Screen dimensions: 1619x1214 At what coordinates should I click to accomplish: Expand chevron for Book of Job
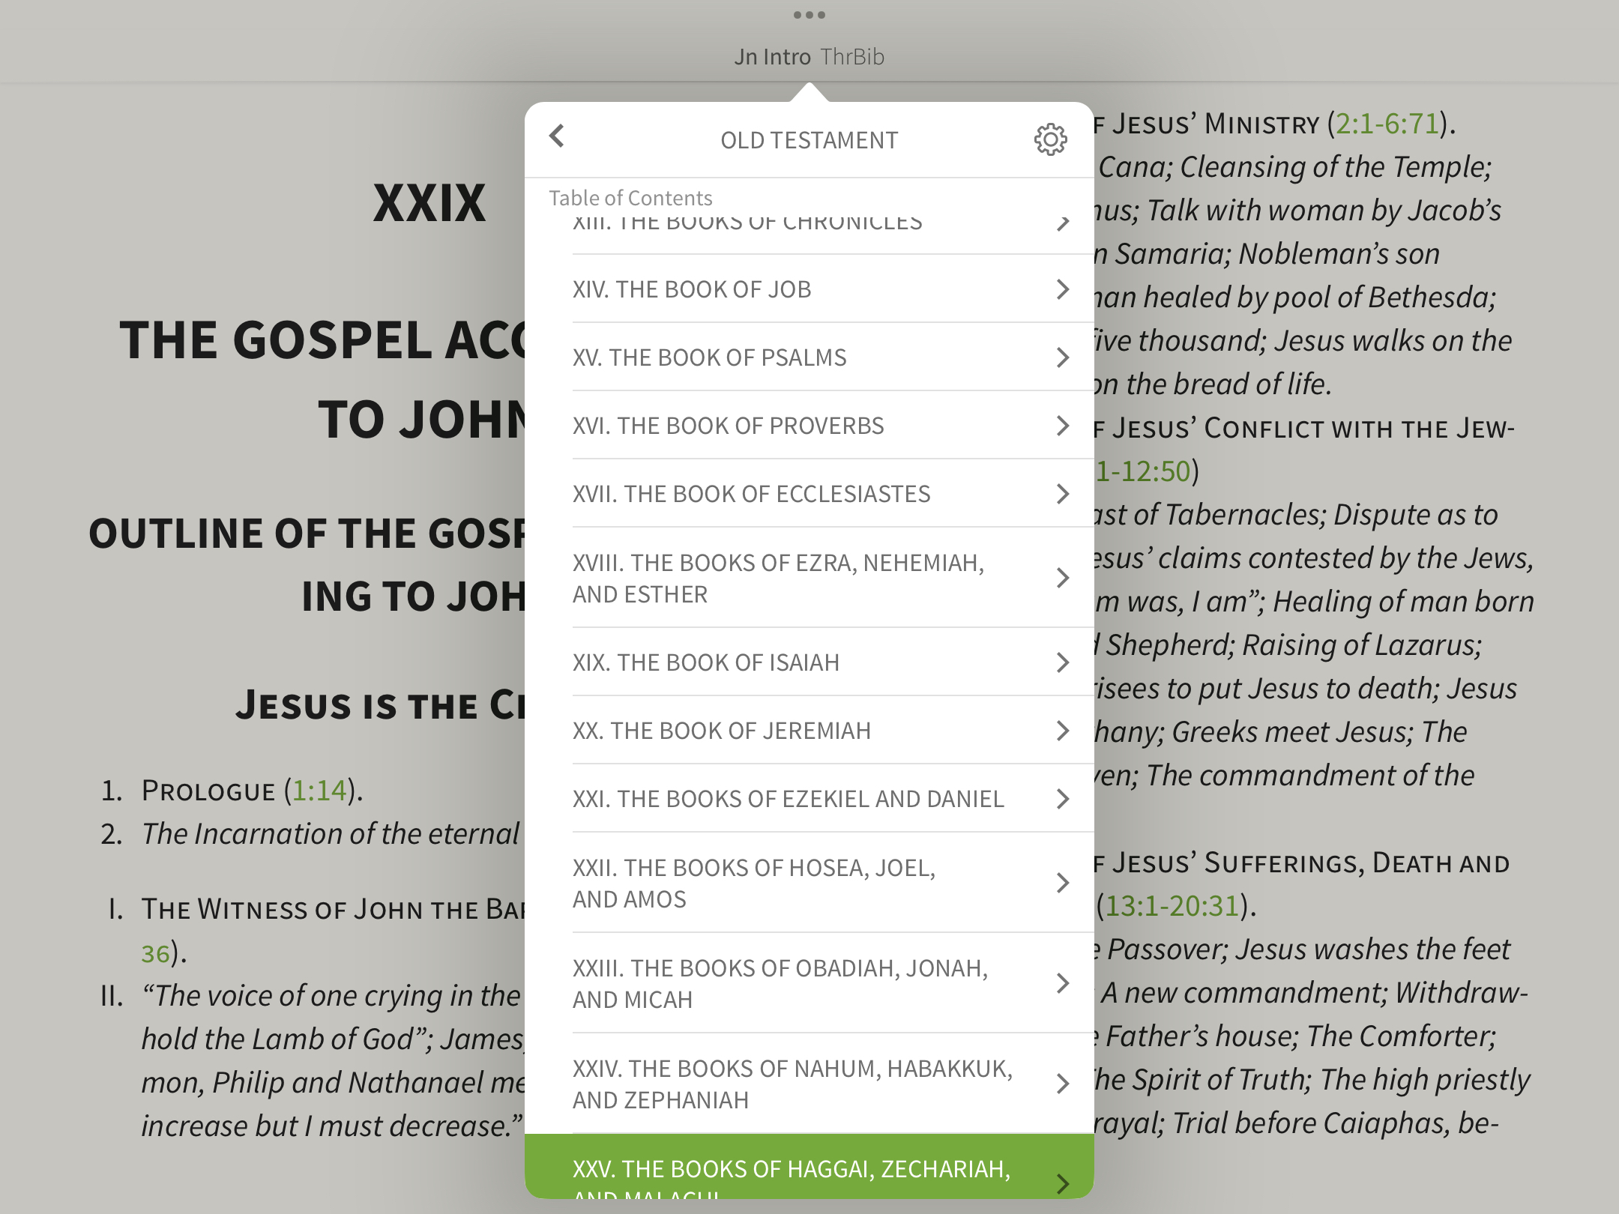1062,289
